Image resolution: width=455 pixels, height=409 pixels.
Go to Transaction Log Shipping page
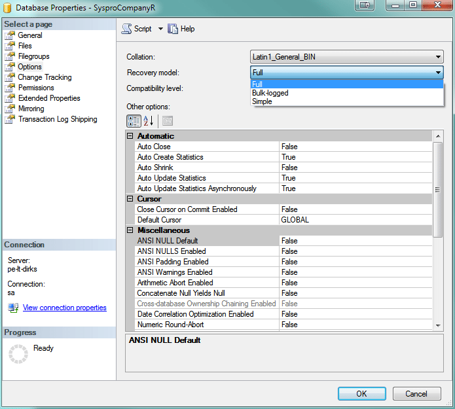(x=58, y=119)
